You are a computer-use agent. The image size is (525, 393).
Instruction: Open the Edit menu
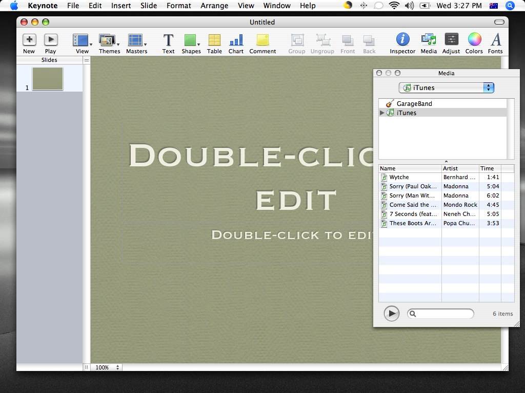(95, 6)
